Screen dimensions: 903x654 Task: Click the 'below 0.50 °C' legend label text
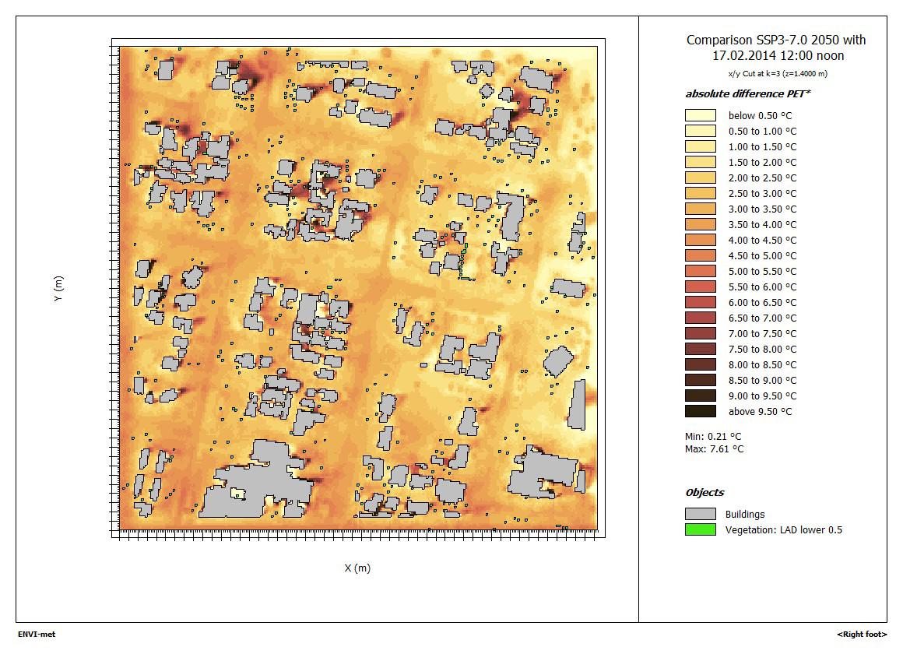click(760, 116)
